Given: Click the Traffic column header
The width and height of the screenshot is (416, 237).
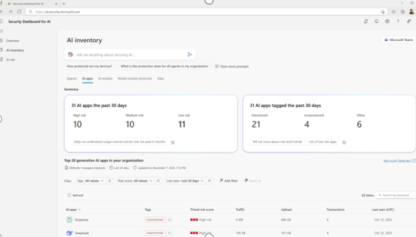Looking at the screenshot, I should click(240, 210).
